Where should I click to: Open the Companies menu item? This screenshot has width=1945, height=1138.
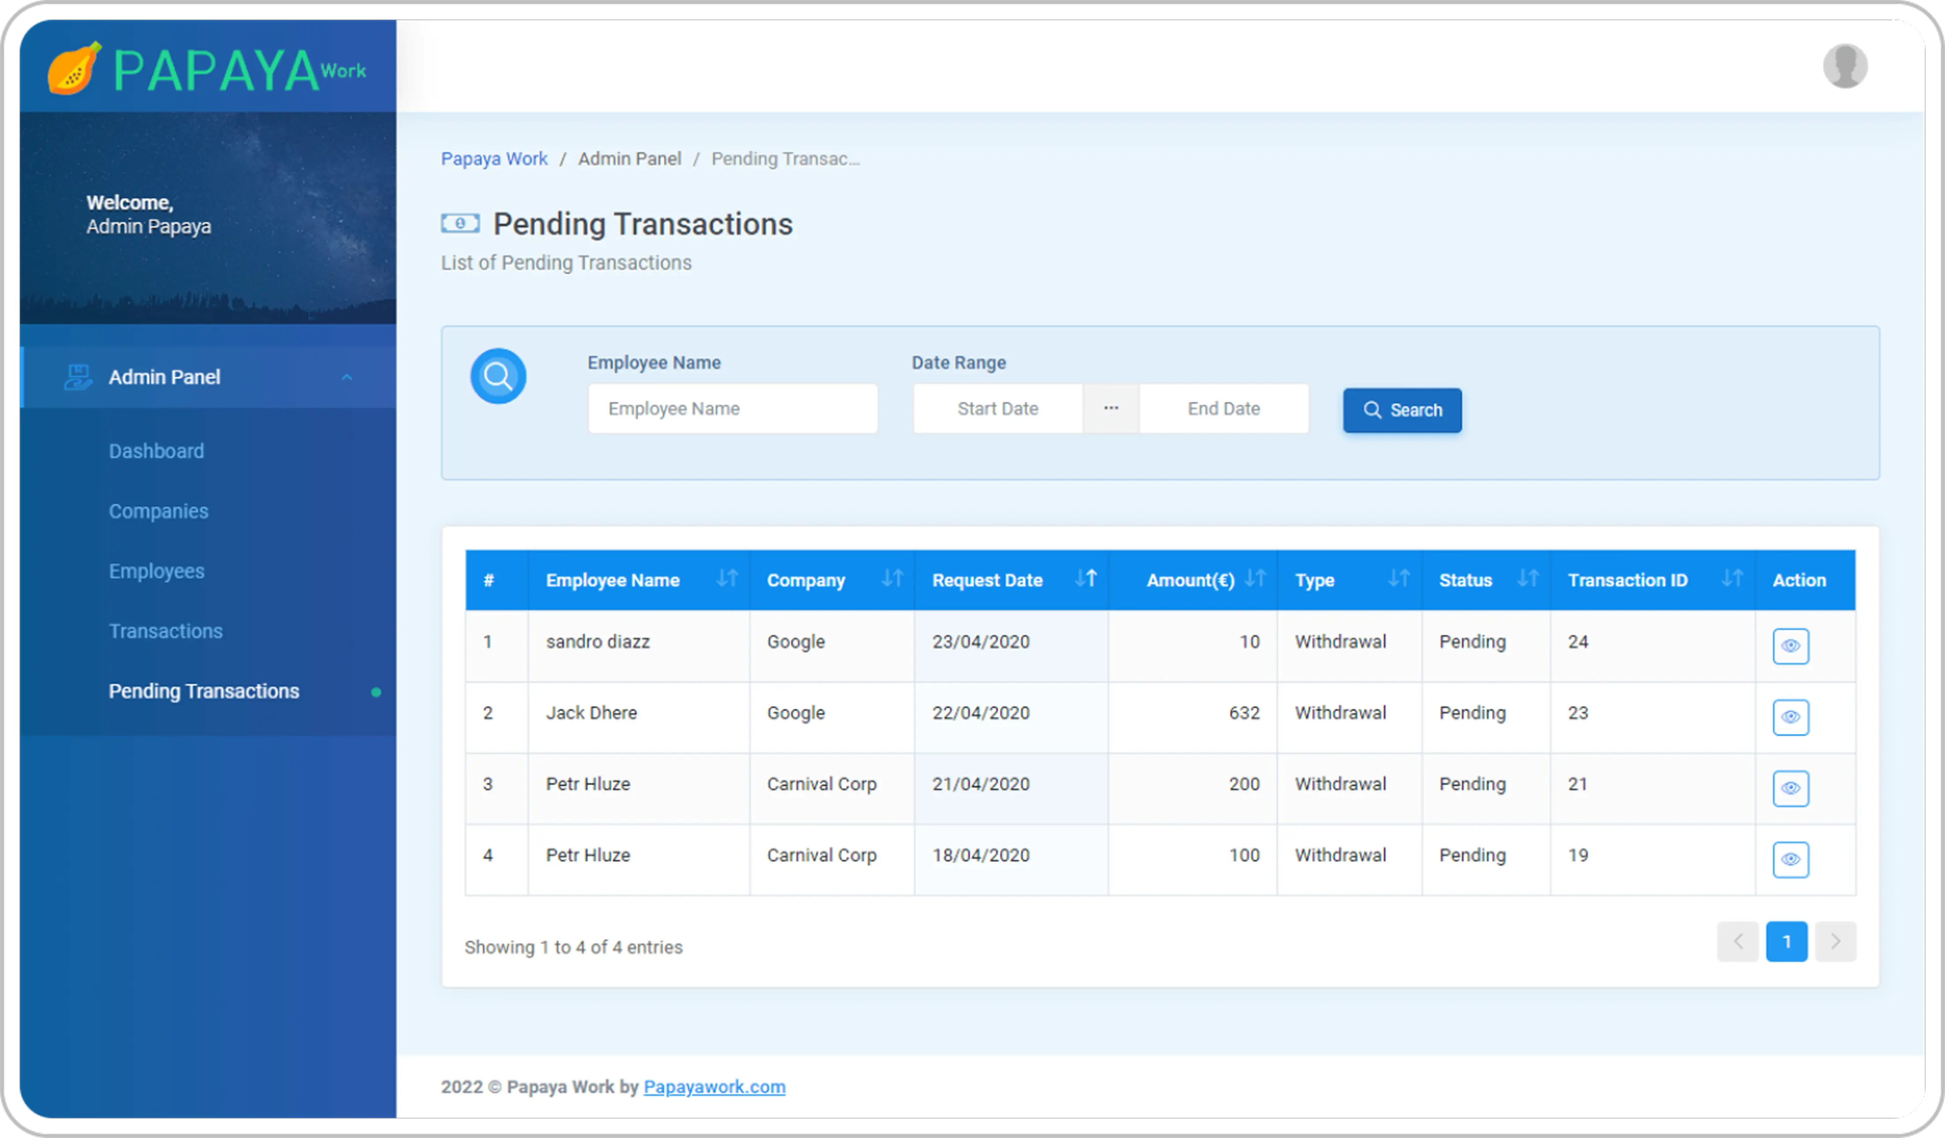click(x=158, y=510)
